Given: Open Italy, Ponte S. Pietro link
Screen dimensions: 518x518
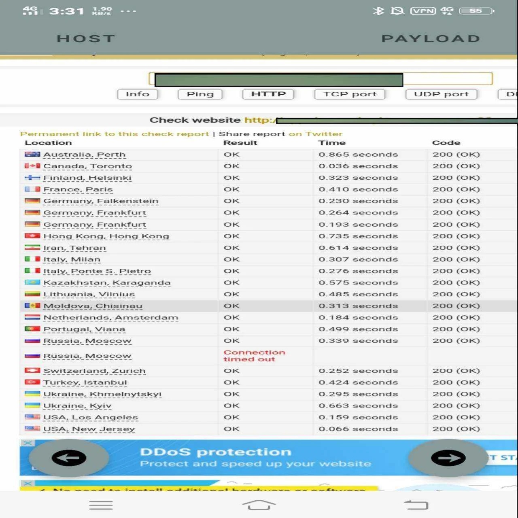Looking at the screenshot, I should pos(97,271).
